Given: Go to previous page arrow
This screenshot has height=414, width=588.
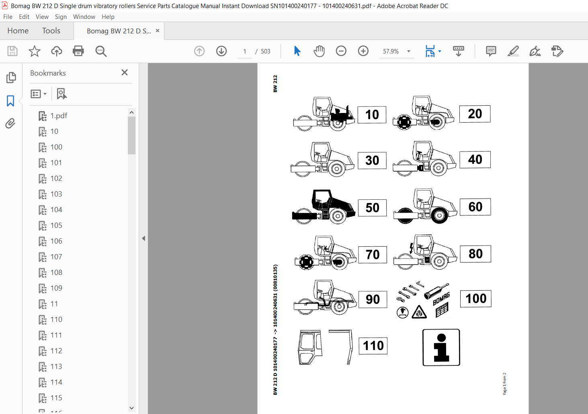Looking at the screenshot, I should 199,51.
